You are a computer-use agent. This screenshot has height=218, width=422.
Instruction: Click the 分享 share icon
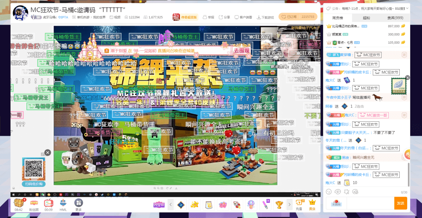point(224,17)
